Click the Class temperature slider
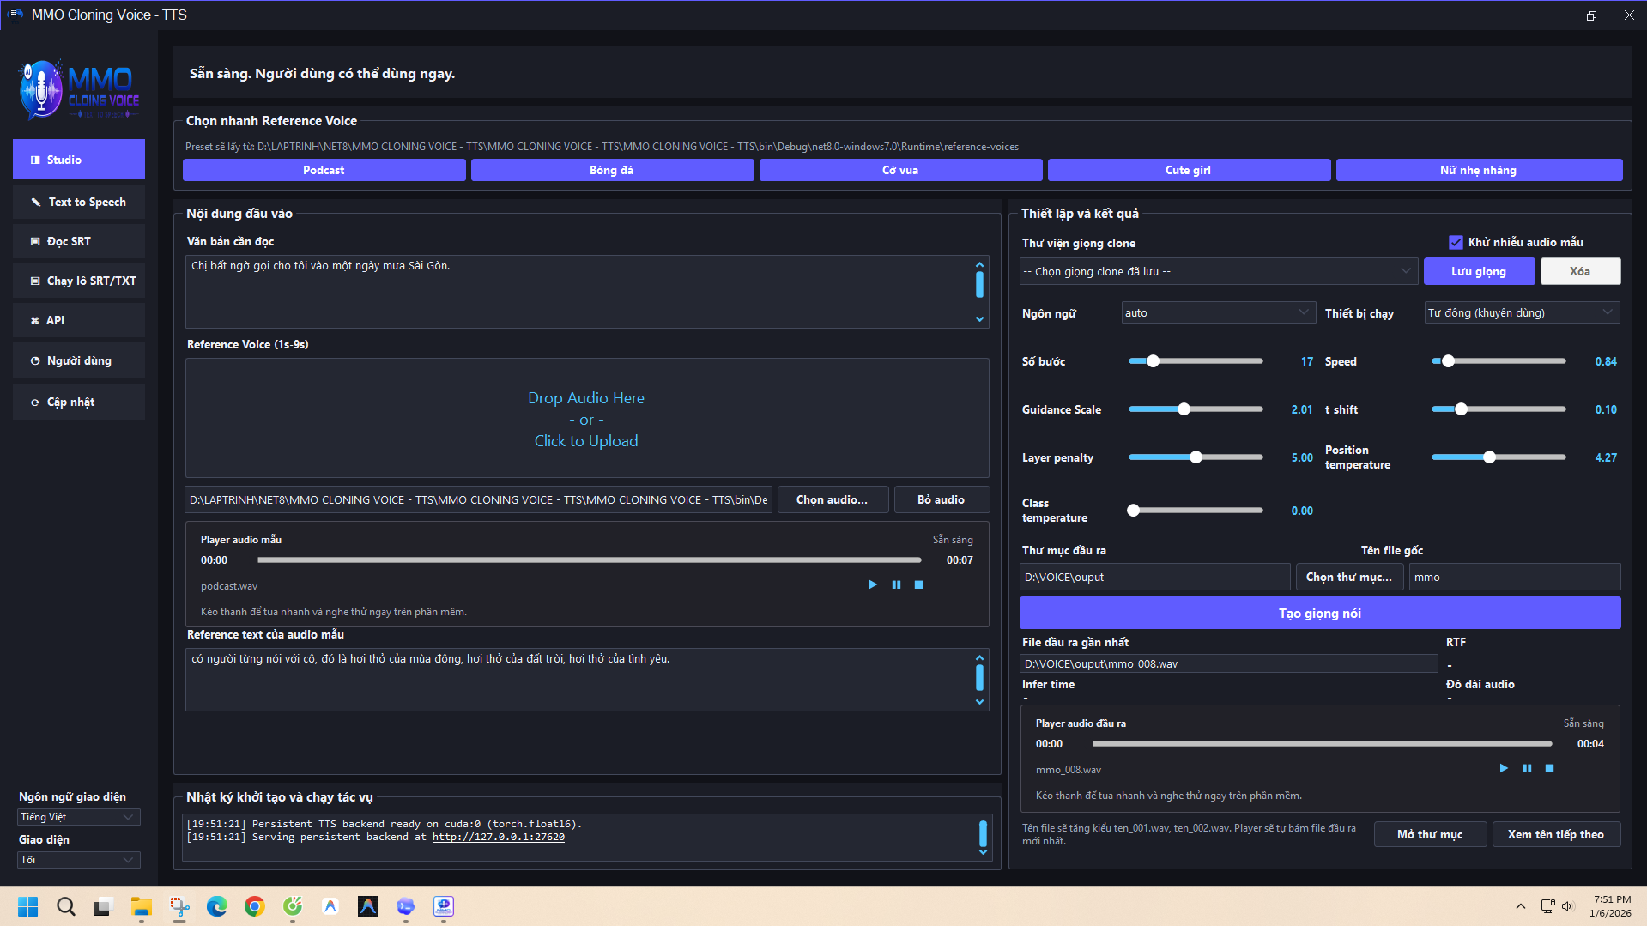 (1196, 511)
